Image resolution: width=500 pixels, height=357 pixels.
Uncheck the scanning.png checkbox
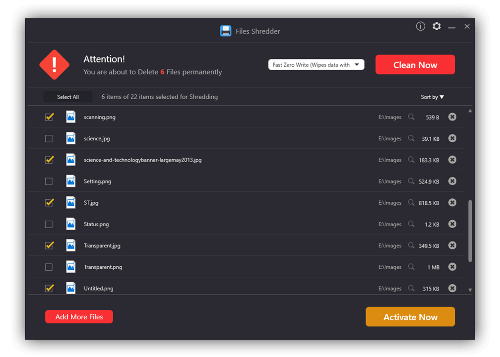pyautogui.click(x=49, y=117)
